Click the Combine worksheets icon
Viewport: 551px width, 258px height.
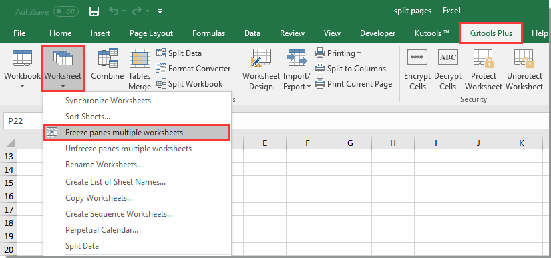108,59
